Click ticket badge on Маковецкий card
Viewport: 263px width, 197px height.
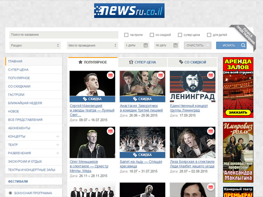(x=111, y=75)
